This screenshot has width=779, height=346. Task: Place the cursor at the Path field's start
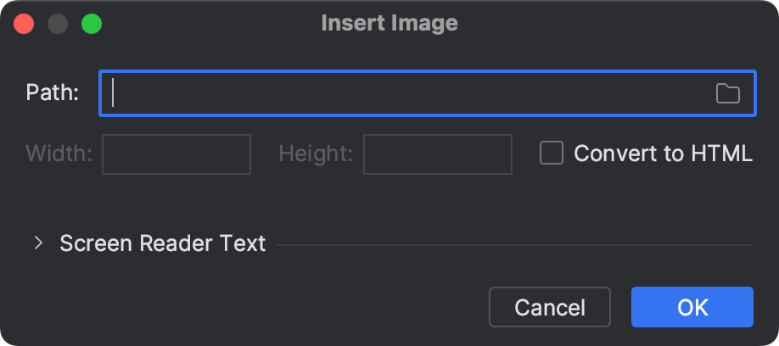tap(115, 93)
